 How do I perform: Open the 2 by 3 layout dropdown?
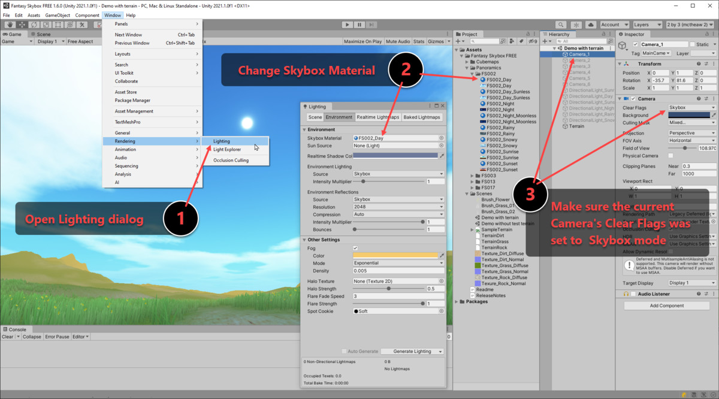[x=690, y=25]
